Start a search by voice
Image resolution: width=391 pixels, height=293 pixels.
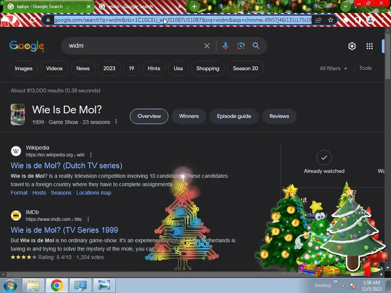pos(225,46)
